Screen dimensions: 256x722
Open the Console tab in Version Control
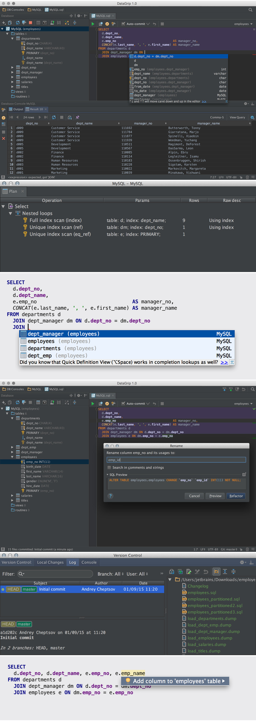89,562
